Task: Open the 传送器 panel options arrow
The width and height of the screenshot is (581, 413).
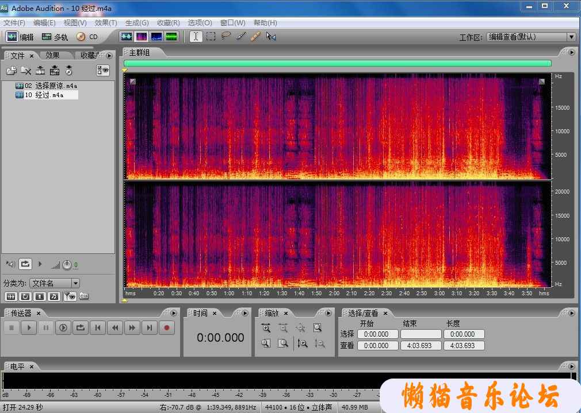Action: 174,313
